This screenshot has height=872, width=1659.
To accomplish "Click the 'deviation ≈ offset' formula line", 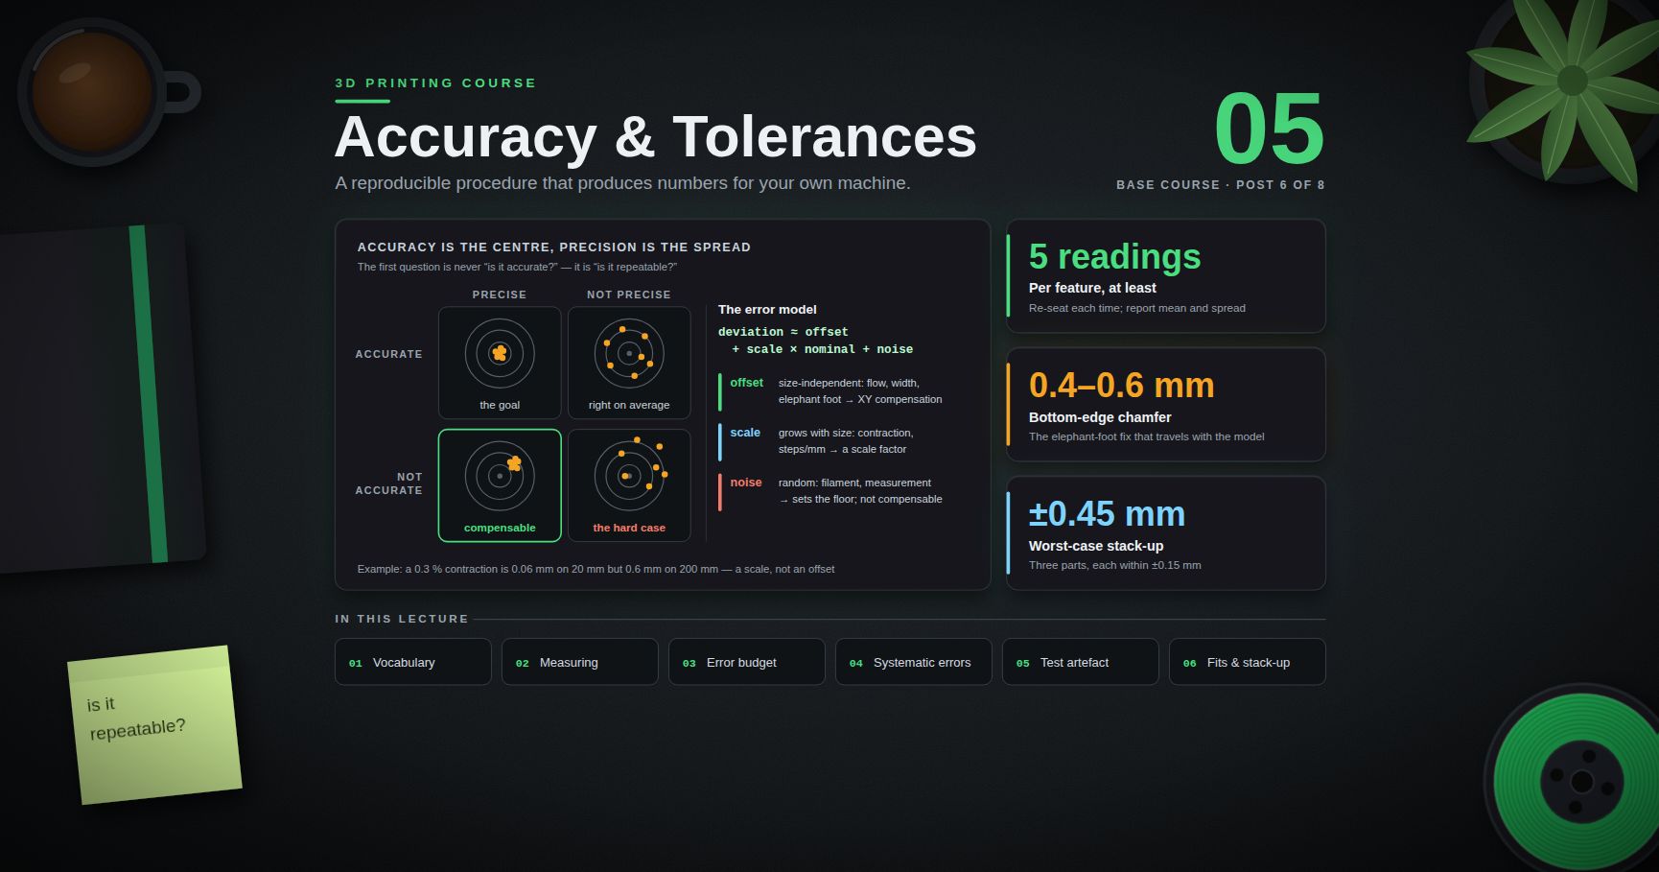I will tap(783, 332).
